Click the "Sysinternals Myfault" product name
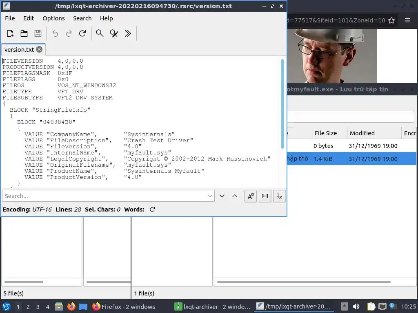 (164, 171)
